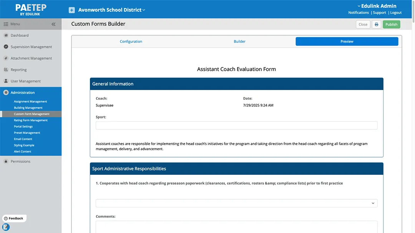The width and height of the screenshot is (415, 233).
Task: Click the green Publish button
Action: 391,24
